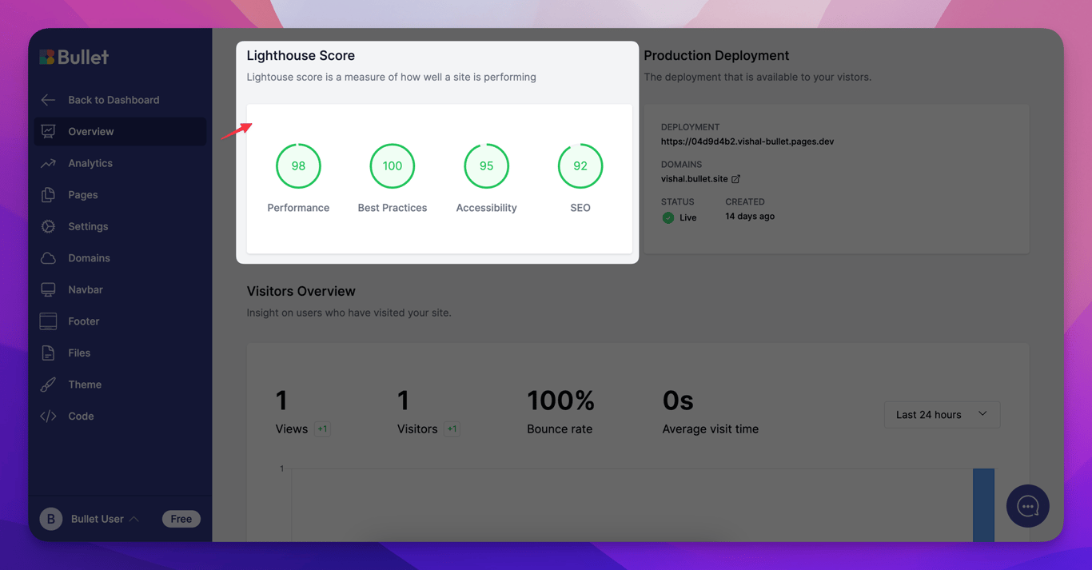Click the SEO label under score 92
The image size is (1092, 570).
point(580,208)
